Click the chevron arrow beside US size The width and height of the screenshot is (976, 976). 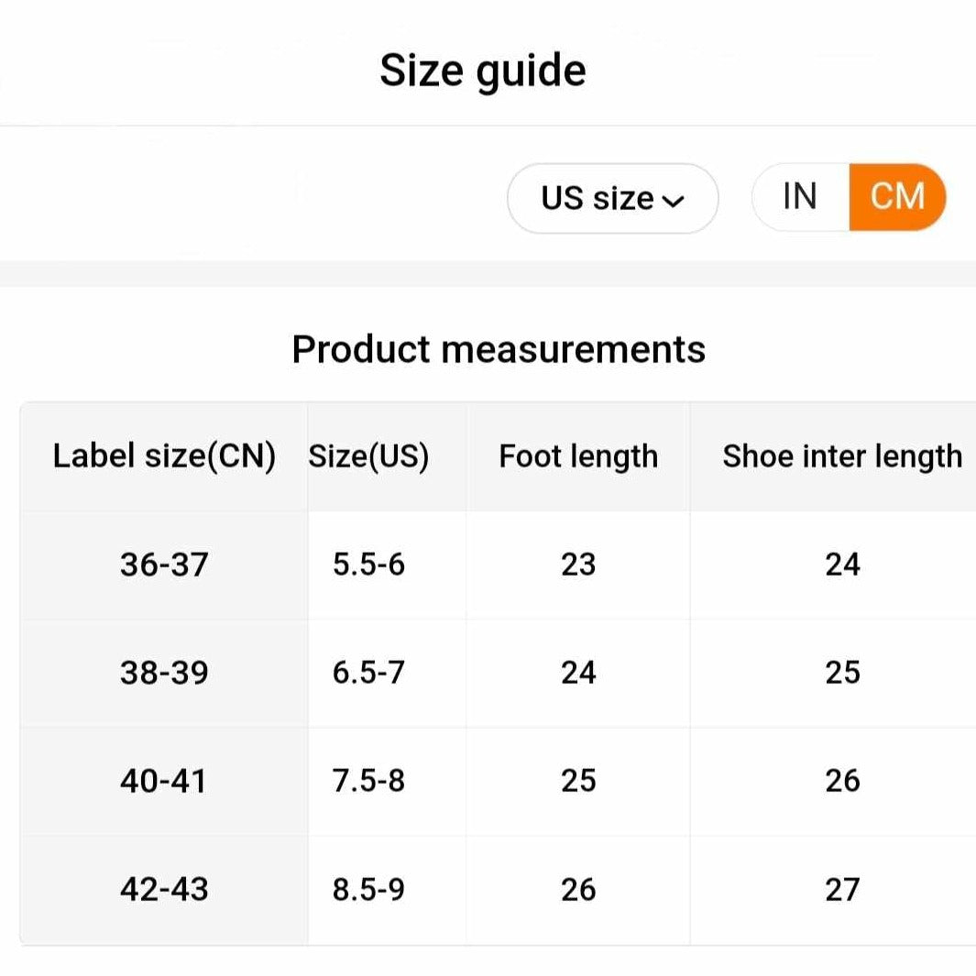(674, 201)
